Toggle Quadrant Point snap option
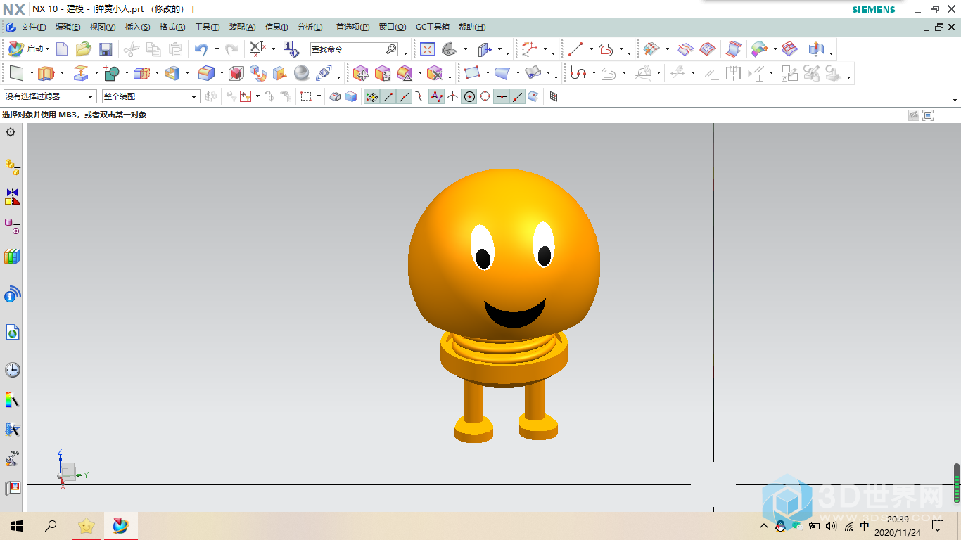 click(485, 96)
